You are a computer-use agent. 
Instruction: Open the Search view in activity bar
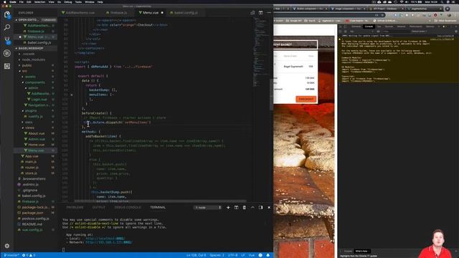coord(7,27)
